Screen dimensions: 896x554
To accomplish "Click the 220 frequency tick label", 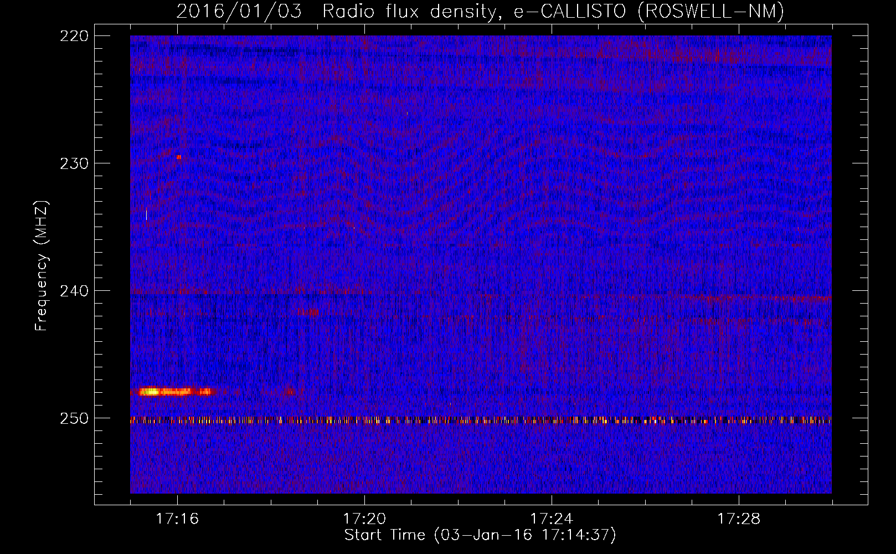I will [74, 36].
